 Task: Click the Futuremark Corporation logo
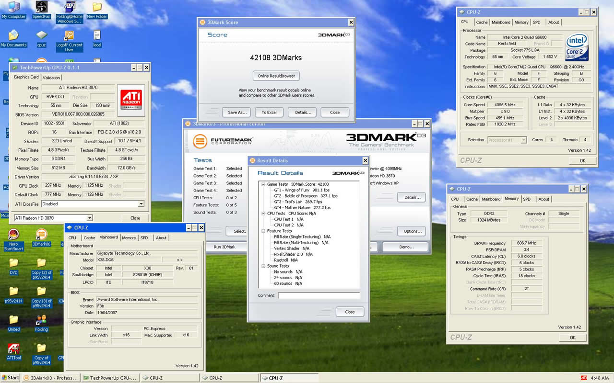[x=223, y=141]
